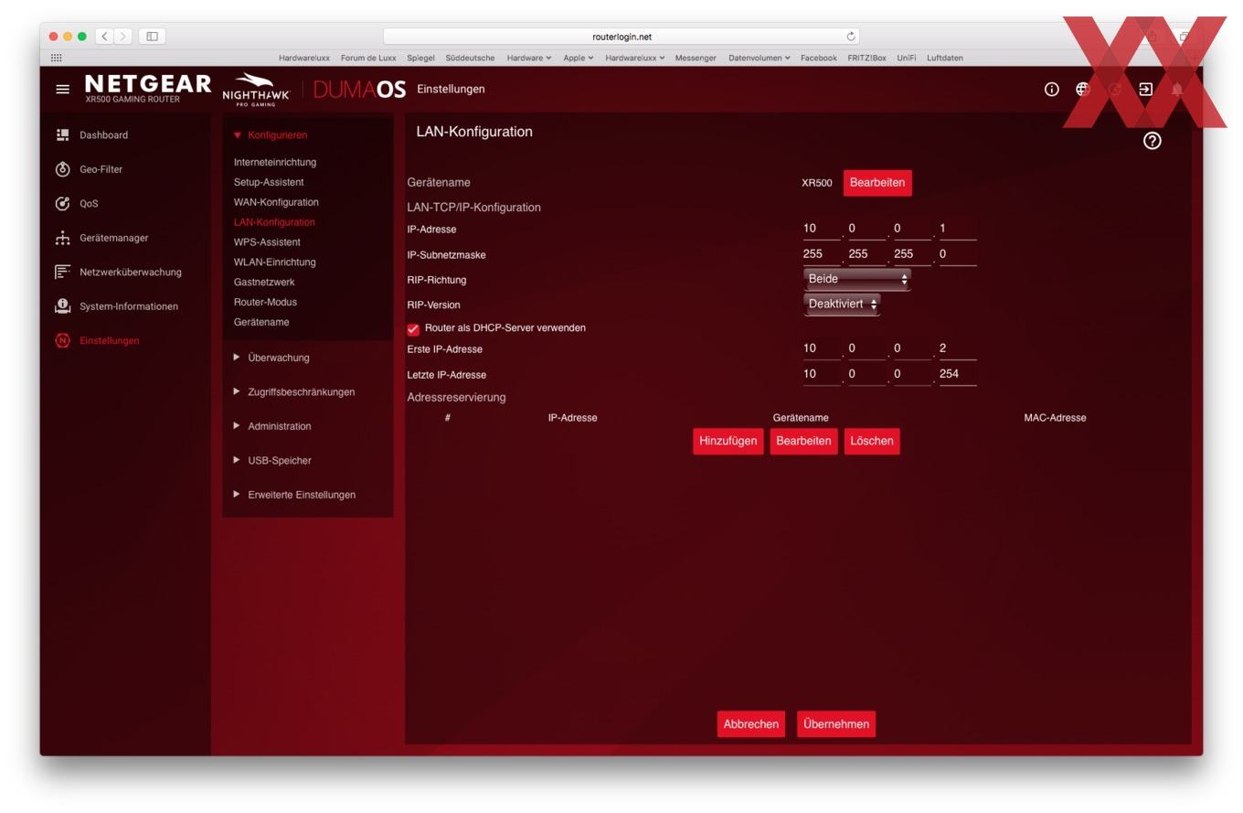Open Gerätename menu item in Konfigurieren
This screenshot has width=1243, height=813.
click(x=261, y=322)
